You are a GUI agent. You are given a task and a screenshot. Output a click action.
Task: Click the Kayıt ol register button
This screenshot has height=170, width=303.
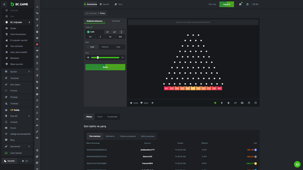(x=226, y=4)
